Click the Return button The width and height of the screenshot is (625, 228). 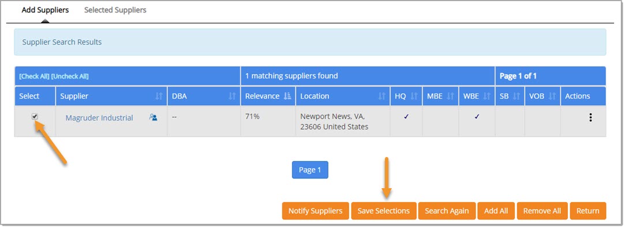(x=588, y=211)
